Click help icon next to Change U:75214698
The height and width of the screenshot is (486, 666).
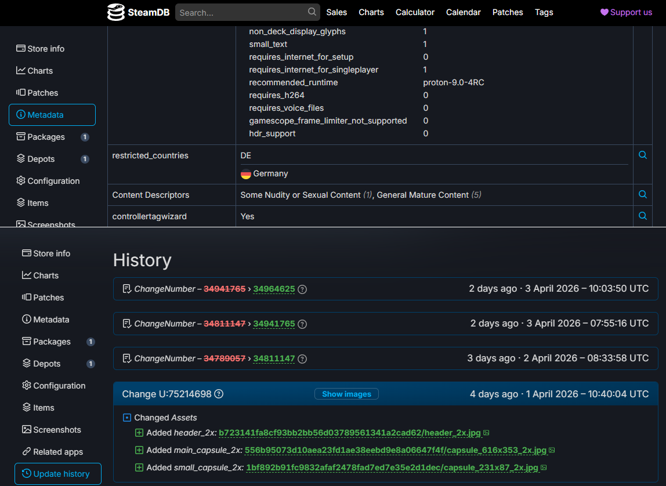click(x=219, y=394)
